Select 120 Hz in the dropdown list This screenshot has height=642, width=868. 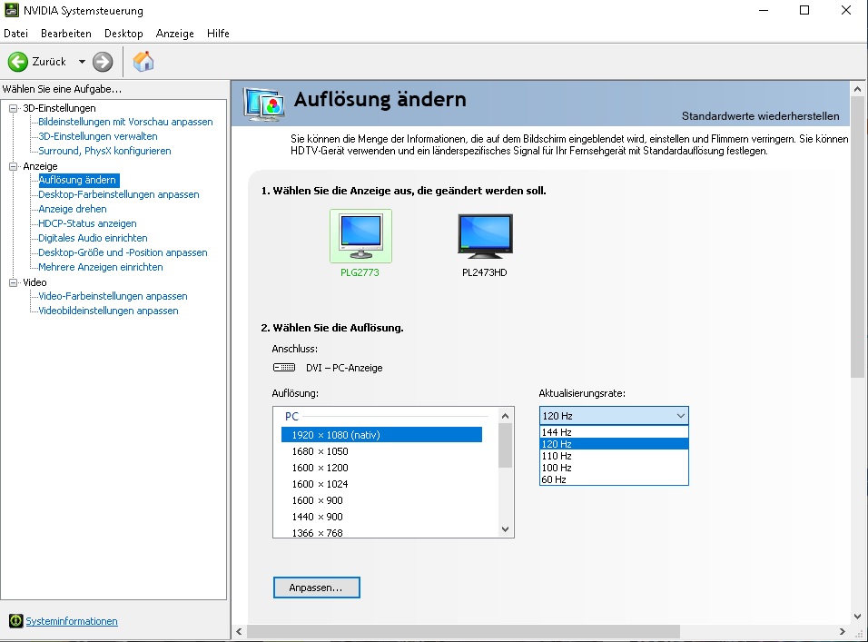click(x=614, y=444)
